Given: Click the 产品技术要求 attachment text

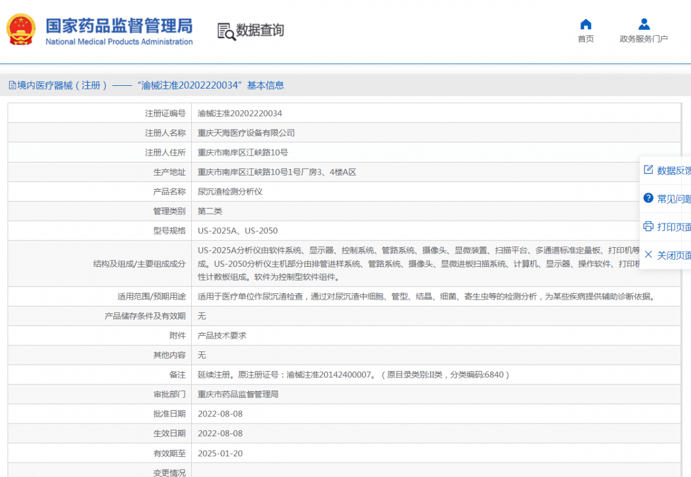Looking at the screenshot, I should point(222,335).
